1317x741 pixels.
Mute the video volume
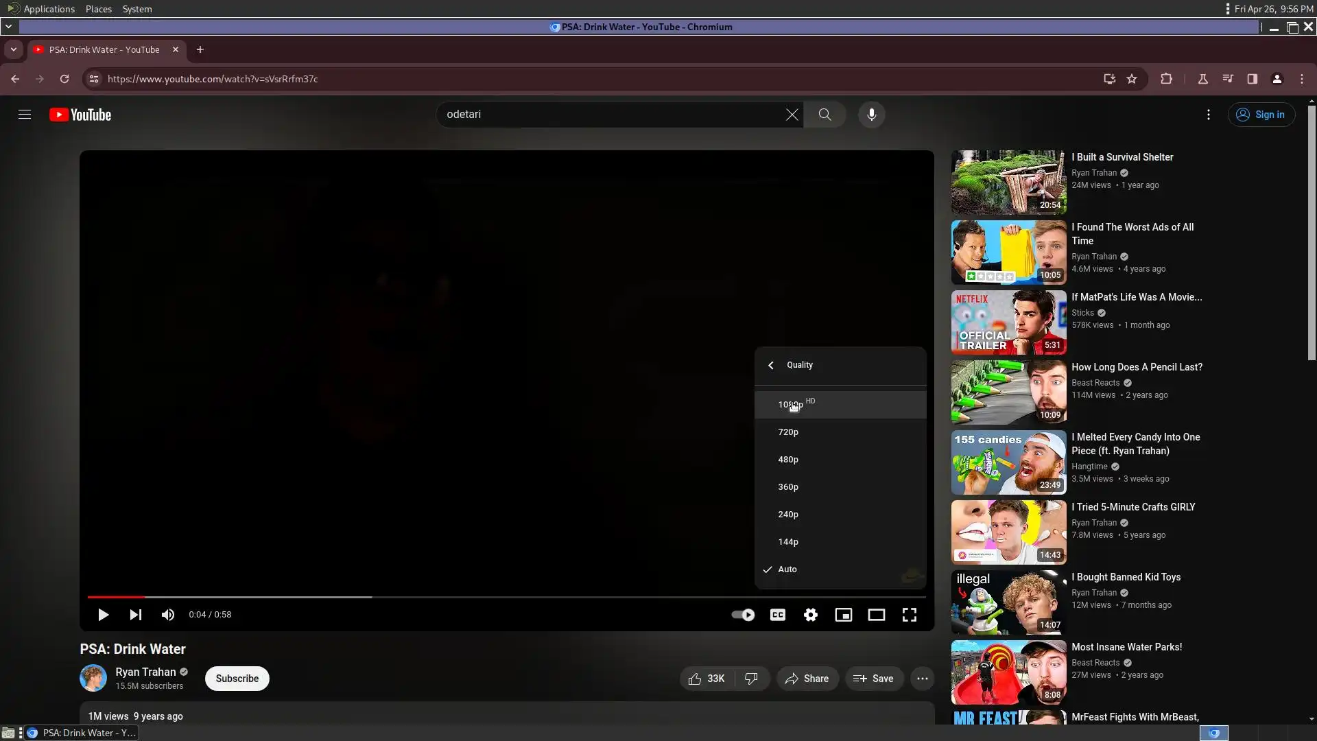167,615
